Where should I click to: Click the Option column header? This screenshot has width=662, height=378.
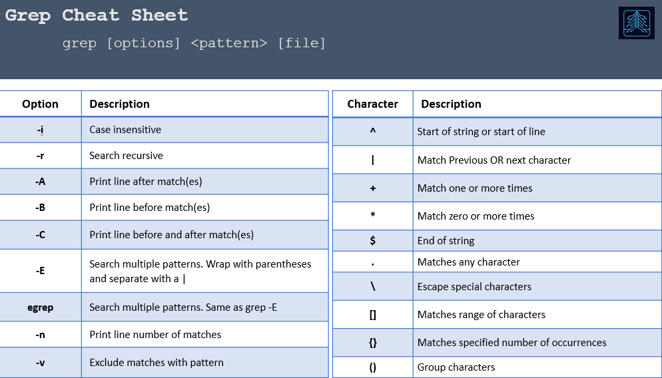pos(40,104)
